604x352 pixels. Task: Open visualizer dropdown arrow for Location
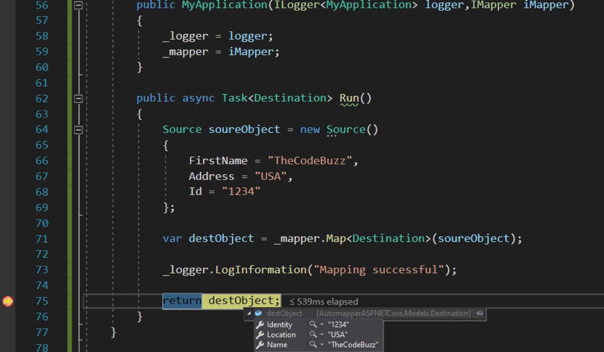pos(322,335)
